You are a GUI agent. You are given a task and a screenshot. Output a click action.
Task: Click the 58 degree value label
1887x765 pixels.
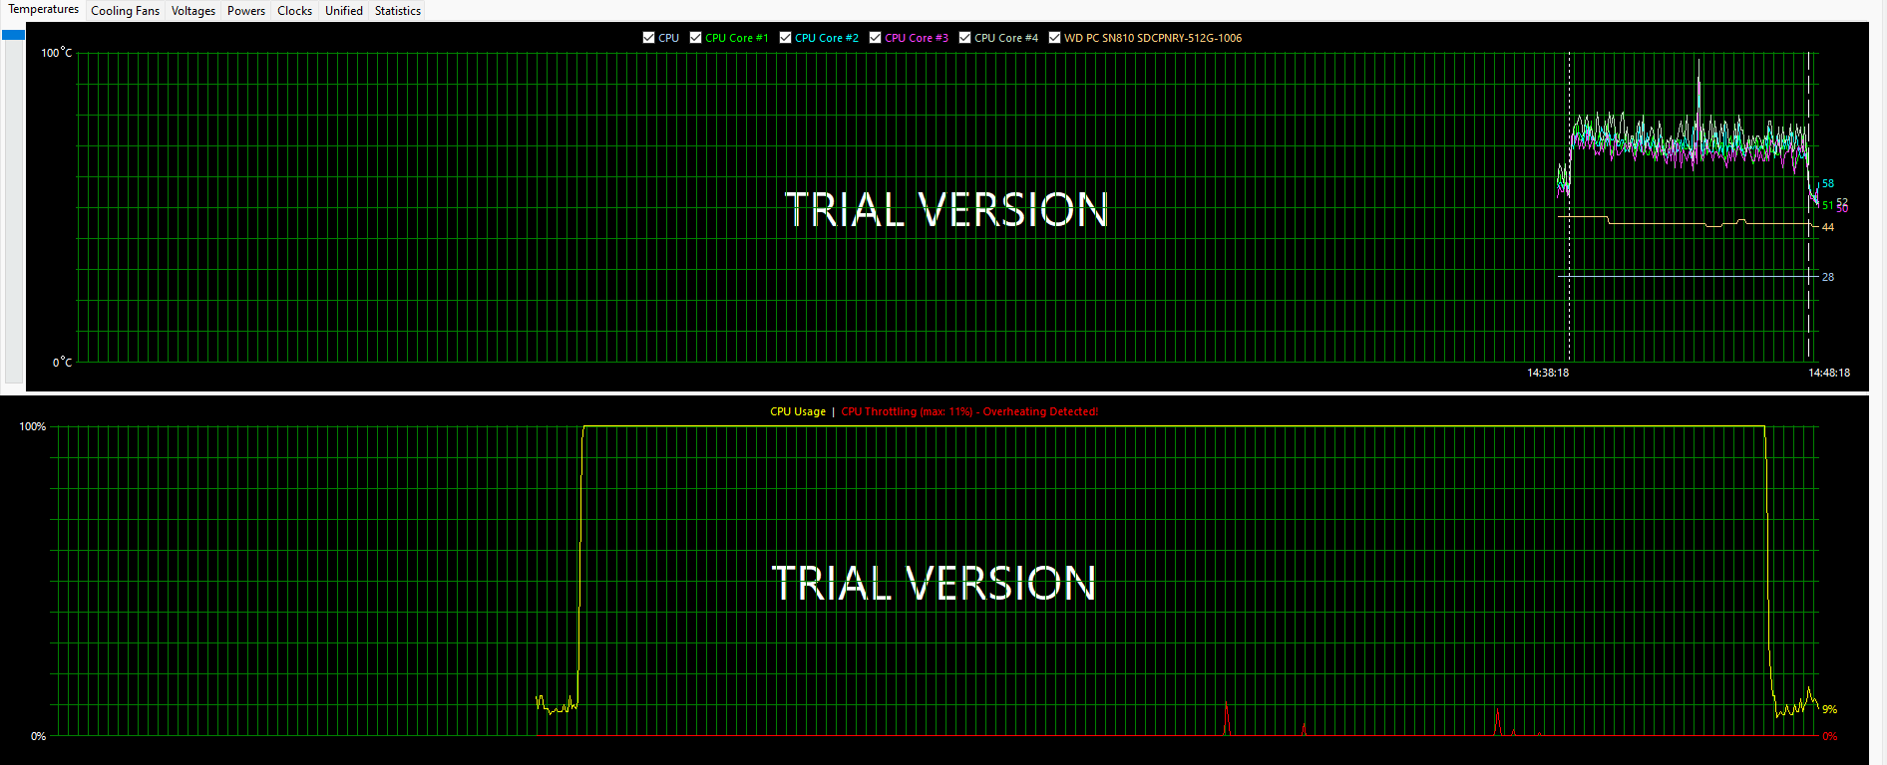[1828, 183]
